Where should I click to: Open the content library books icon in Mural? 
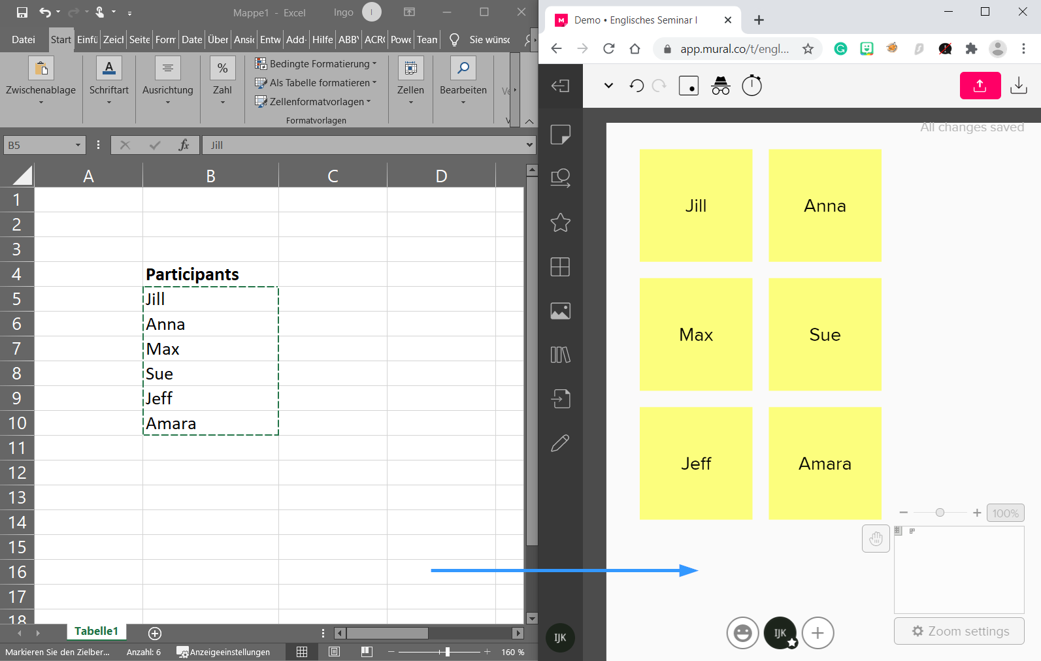pos(561,355)
